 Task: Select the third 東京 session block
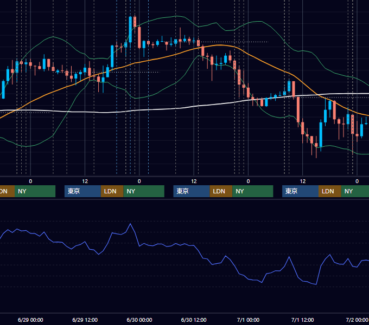(300, 191)
